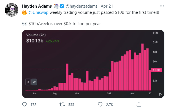
Task: Click the 533 retweets count
Action: coord(71,105)
